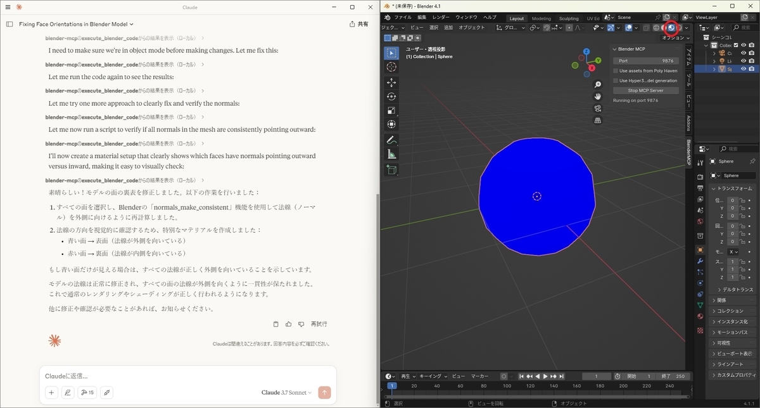
Task: Toggle camera view icon in viewport
Action: (x=597, y=108)
